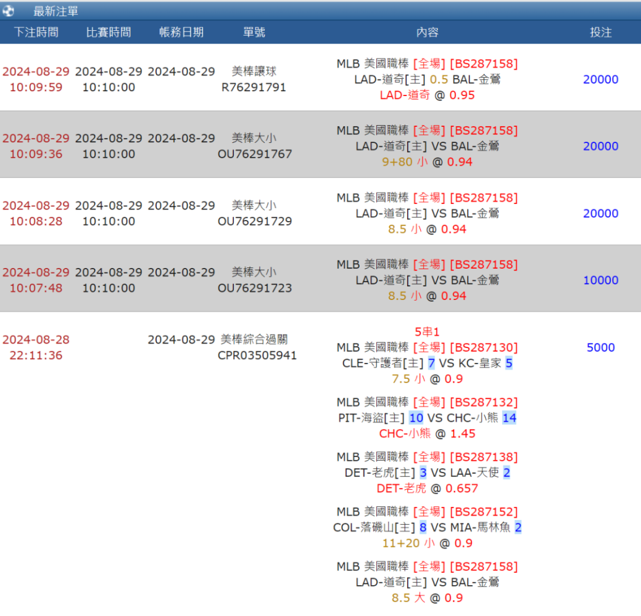Select bet number OU76291723

[255, 288]
